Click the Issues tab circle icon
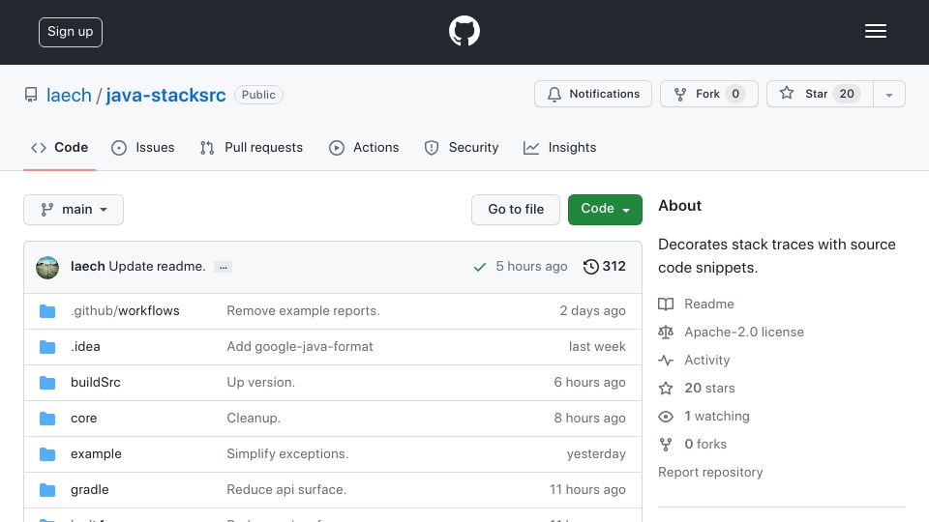 pos(119,148)
